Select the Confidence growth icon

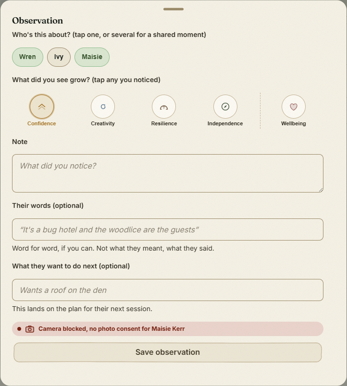click(42, 107)
